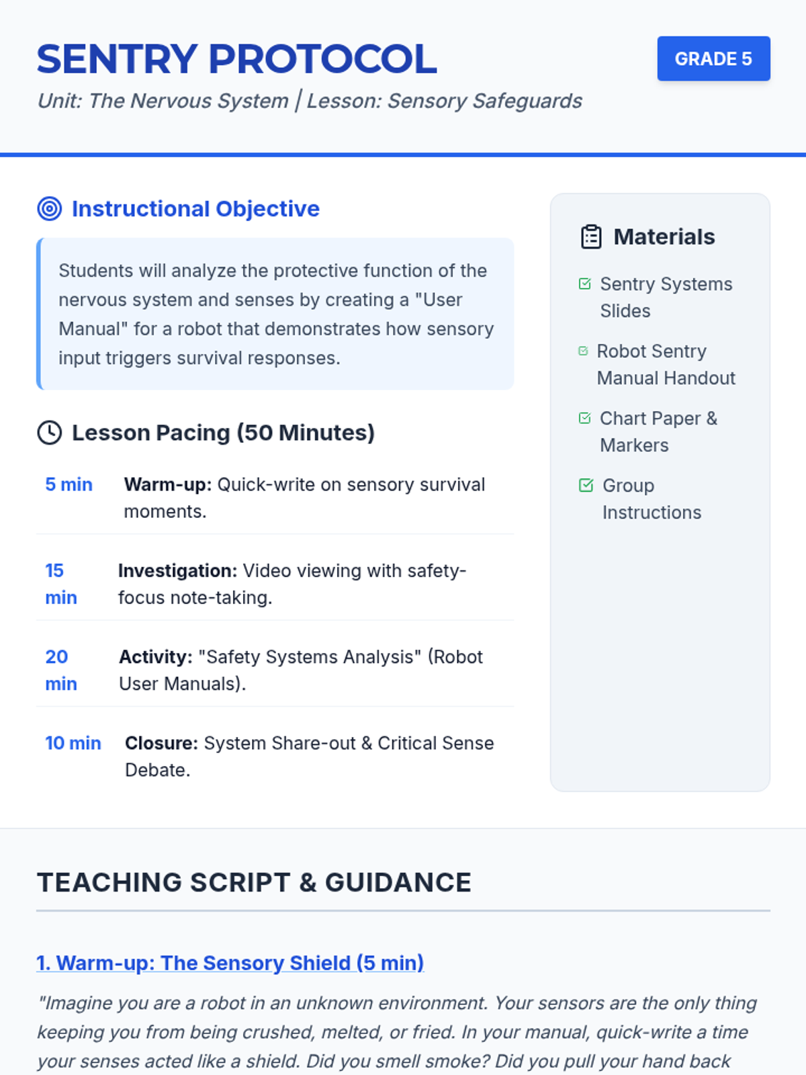Click the Unit: The Nervous System subtitle
Viewport: 806px width, 1075px height.
pyautogui.click(x=310, y=101)
